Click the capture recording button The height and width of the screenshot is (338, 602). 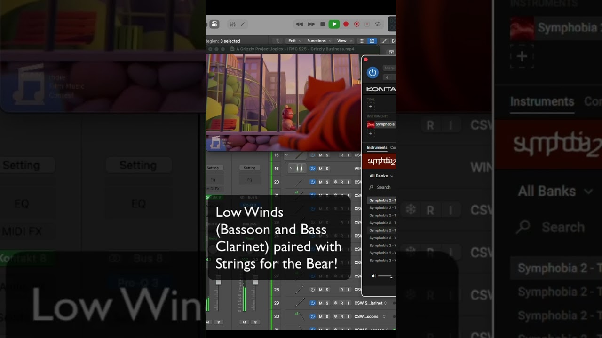pos(356,24)
